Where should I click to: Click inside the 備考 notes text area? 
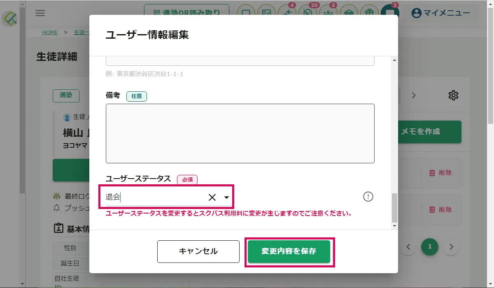tap(240, 133)
